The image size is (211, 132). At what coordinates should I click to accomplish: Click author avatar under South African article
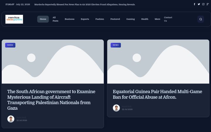[x=11, y=119]
